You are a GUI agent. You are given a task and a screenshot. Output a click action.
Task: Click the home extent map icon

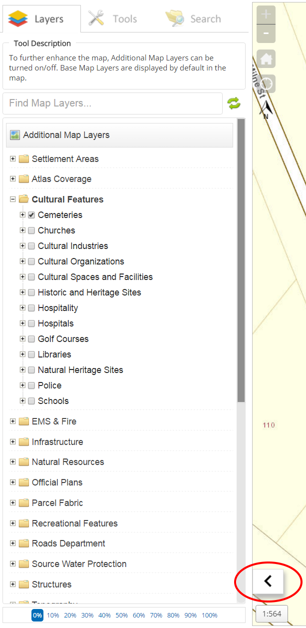pos(266,59)
